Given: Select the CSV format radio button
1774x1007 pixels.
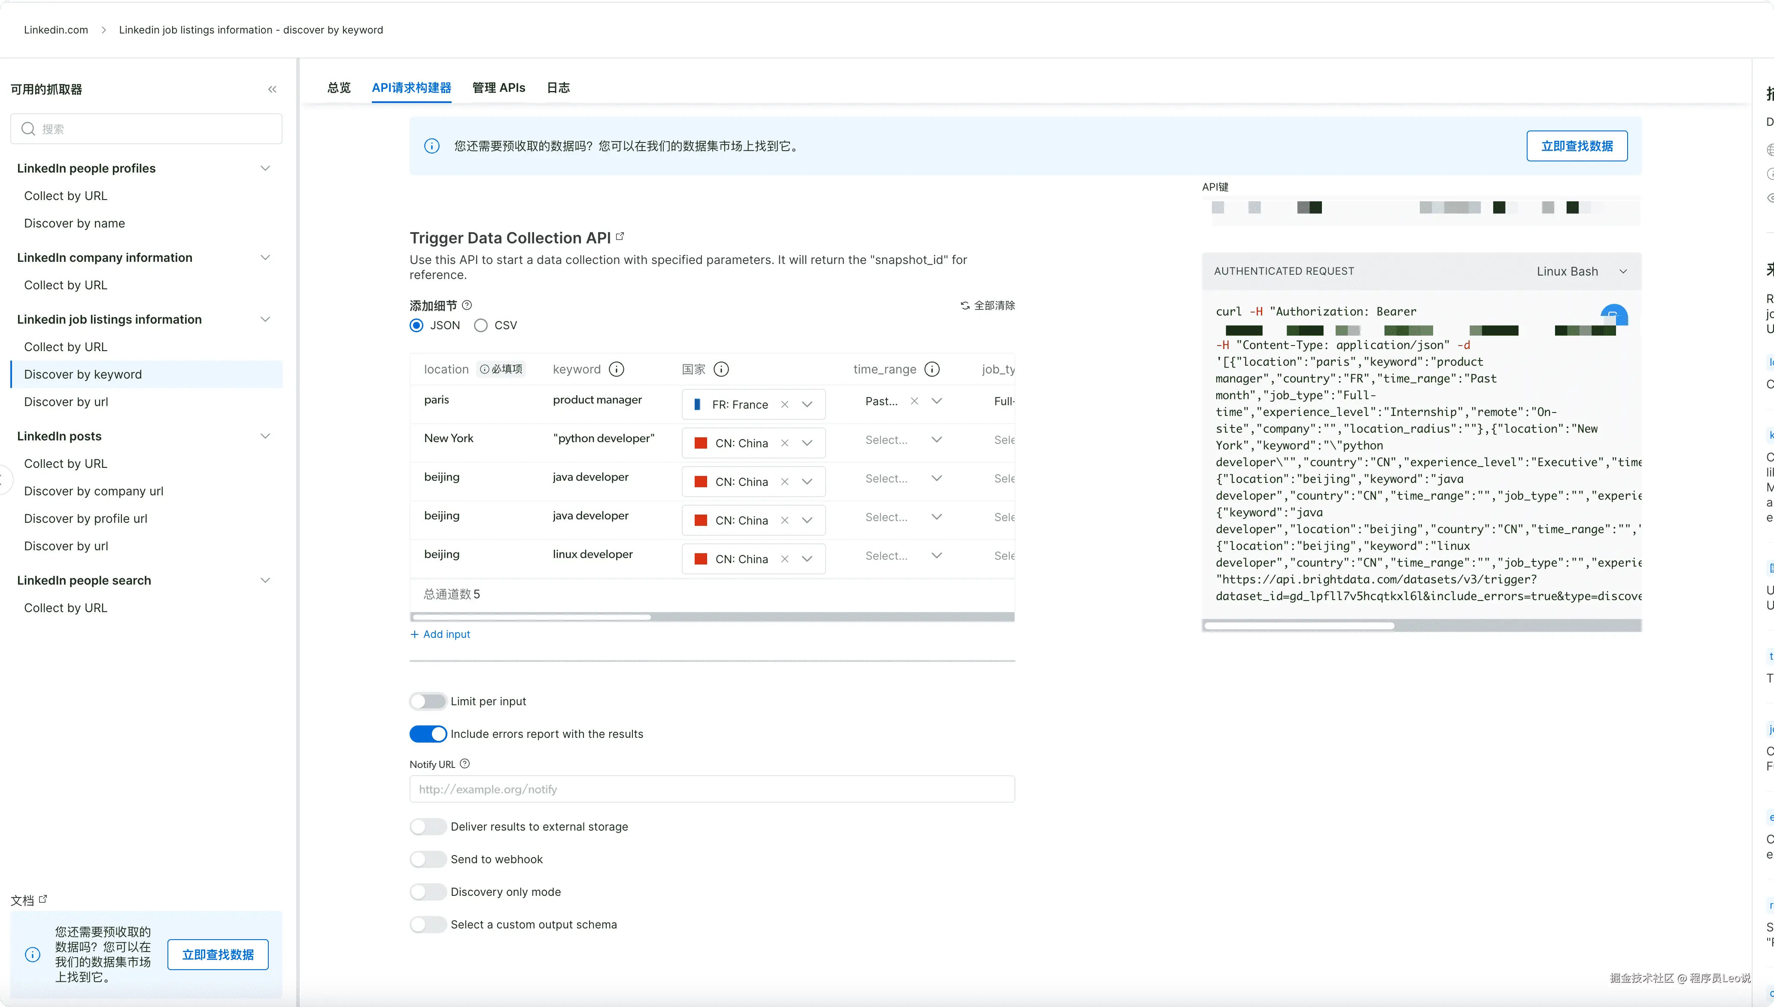Looking at the screenshot, I should pos(481,326).
